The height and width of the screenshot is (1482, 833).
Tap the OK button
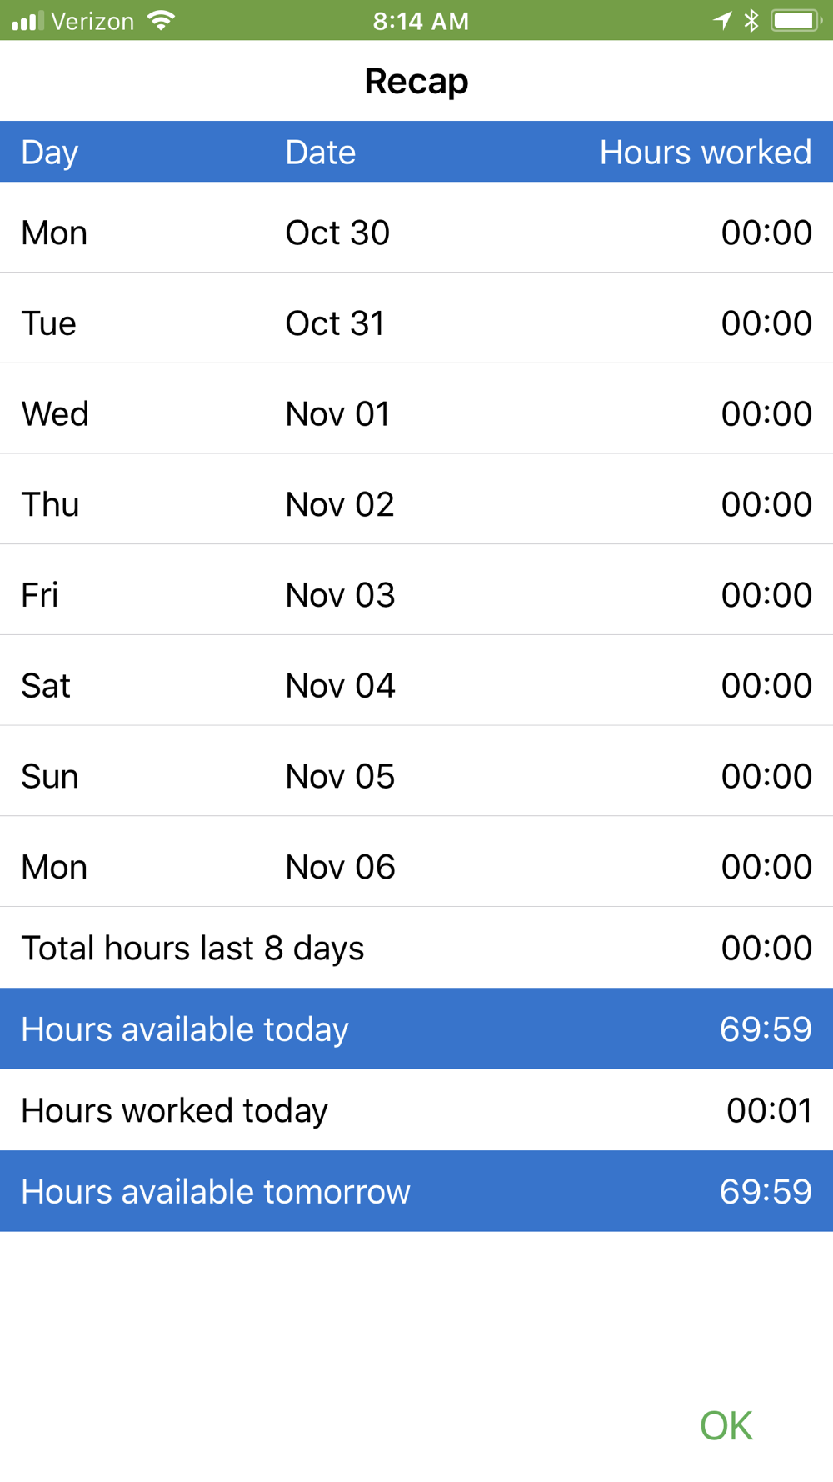[x=726, y=1425]
